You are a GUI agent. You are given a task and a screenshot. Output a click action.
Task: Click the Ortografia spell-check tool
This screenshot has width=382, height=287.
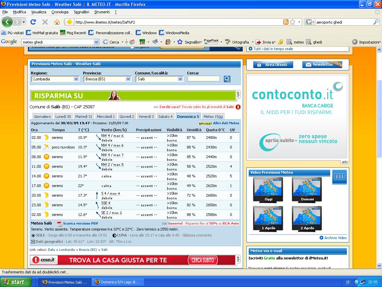pyautogui.click(x=237, y=42)
